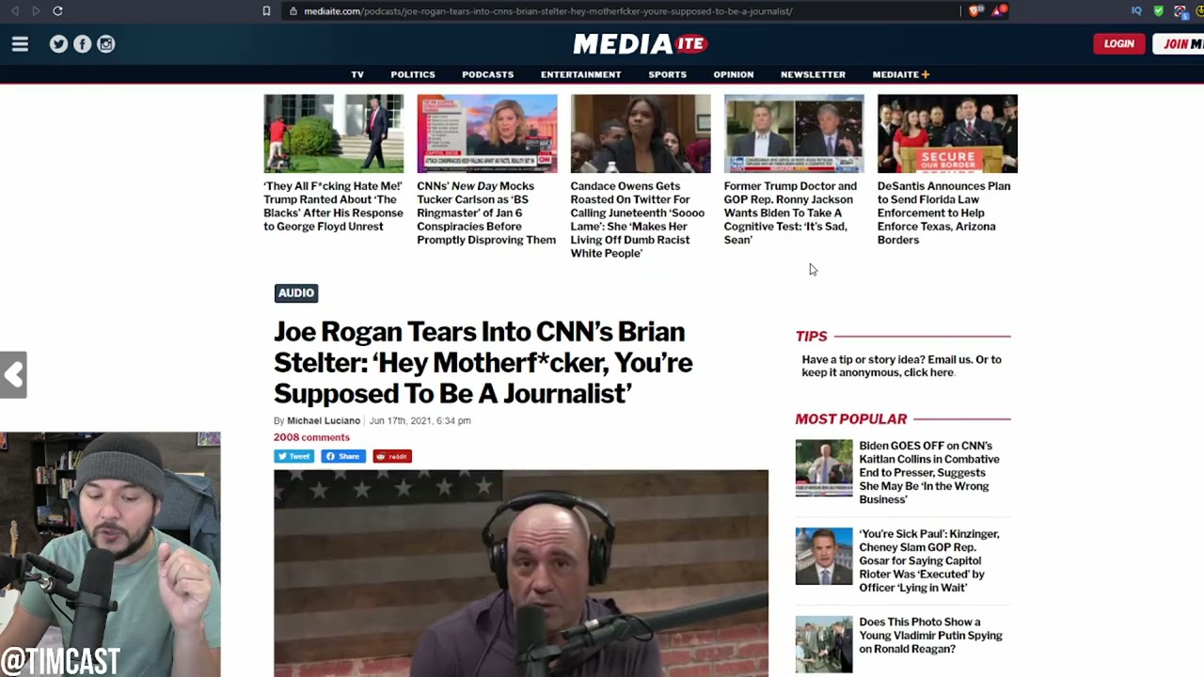Click the CNN anchor thumbnail

click(486, 134)
